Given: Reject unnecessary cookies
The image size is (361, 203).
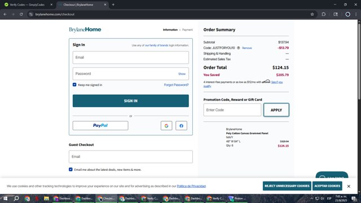Looking at the screenshot, I should click(x=287, y=186).
